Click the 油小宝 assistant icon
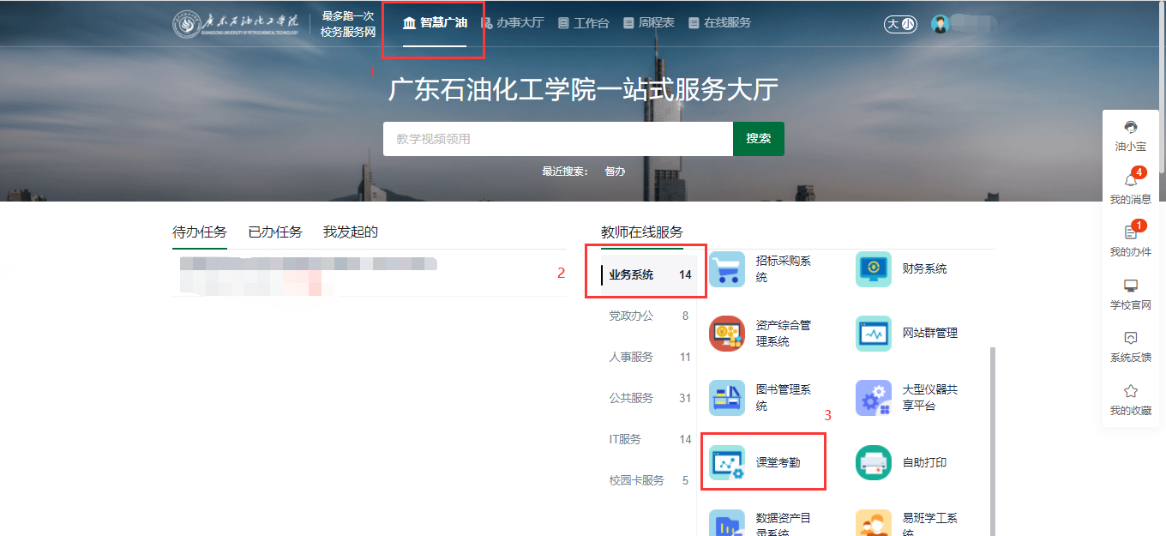The height and width of the screenshot is (536, 1166). (1130, 128)
